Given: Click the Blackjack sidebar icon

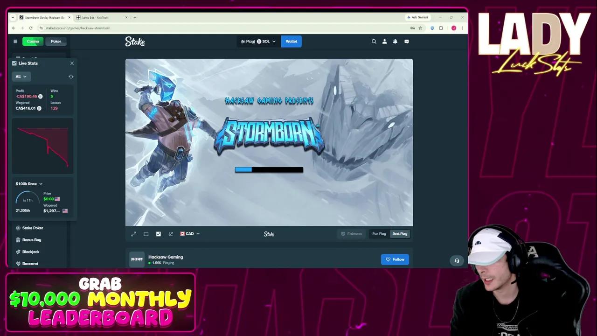Looking at the screenshot, I should tap(18, 252).
